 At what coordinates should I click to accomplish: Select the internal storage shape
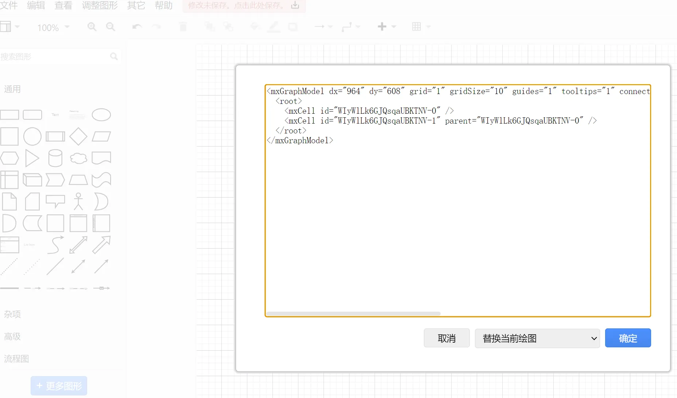coord(9,180)
